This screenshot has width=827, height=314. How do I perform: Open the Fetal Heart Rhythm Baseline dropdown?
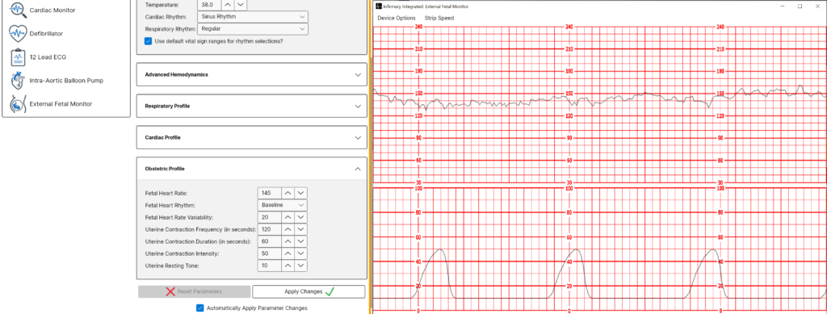tap(283, 205)
